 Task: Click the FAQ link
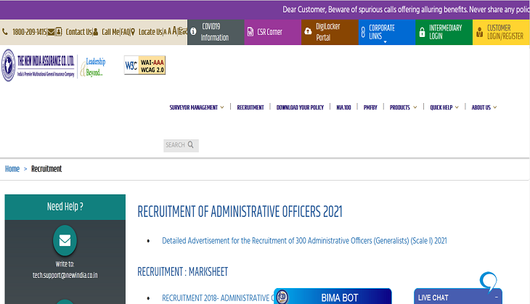pyautogui.click(x=125, y=32)
